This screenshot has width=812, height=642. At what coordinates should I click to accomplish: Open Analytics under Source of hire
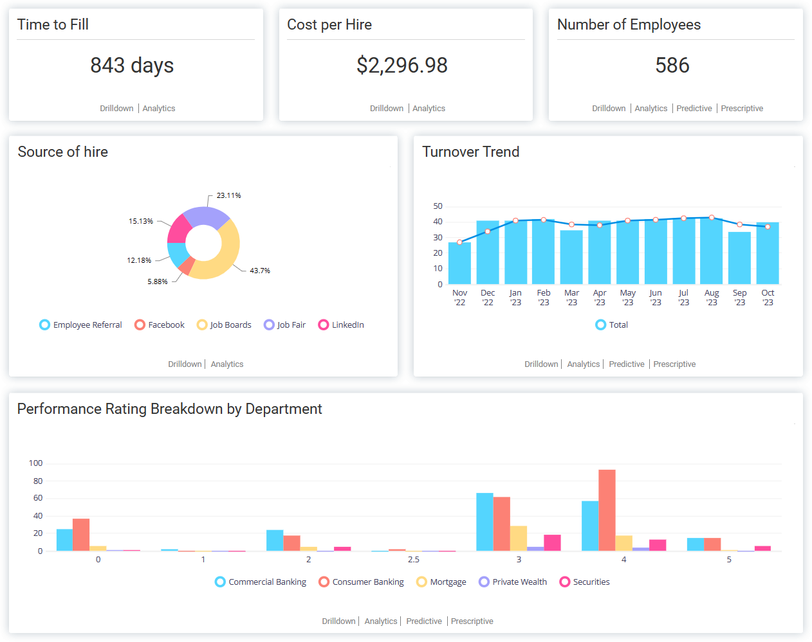(227, 364)
